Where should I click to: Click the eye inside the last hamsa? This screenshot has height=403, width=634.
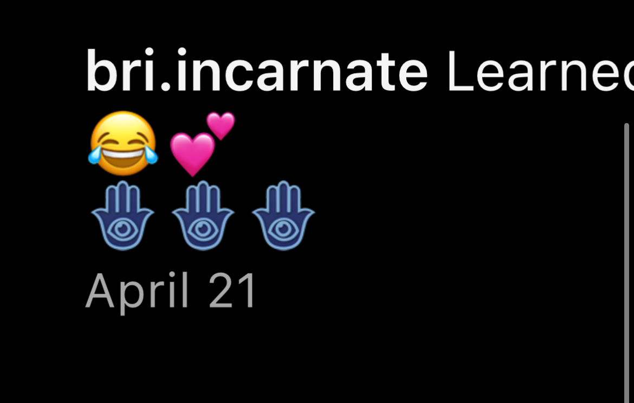pos(283,229)
